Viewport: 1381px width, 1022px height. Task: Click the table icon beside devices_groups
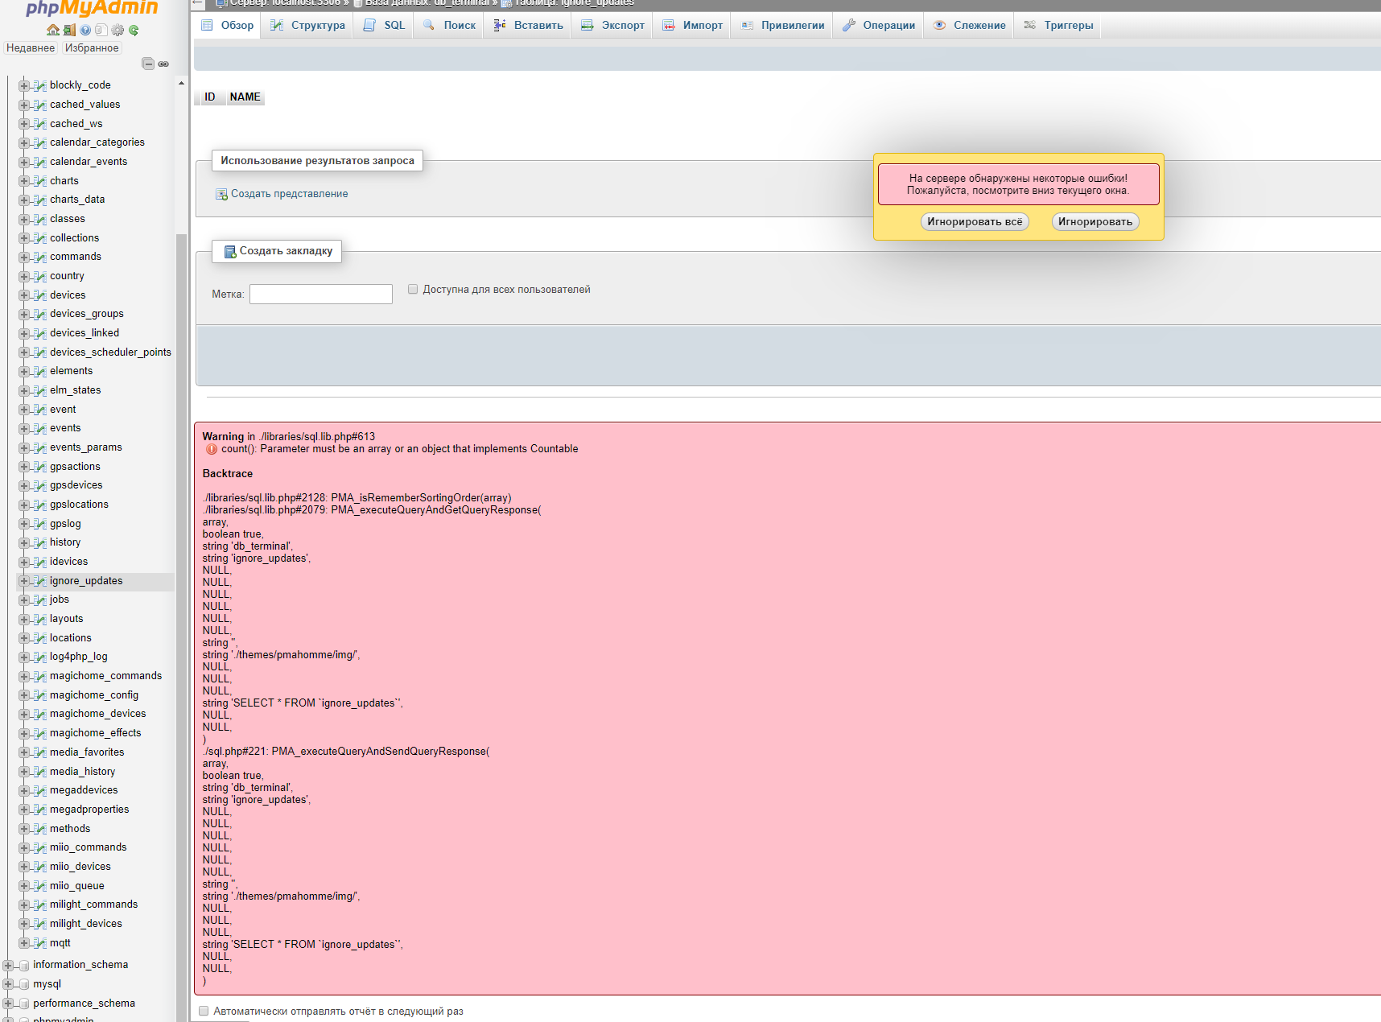click(39, 314)
